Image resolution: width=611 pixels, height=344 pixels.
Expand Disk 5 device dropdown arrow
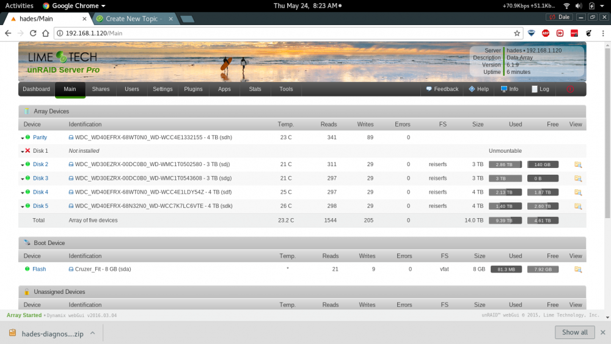coord(22,207)
